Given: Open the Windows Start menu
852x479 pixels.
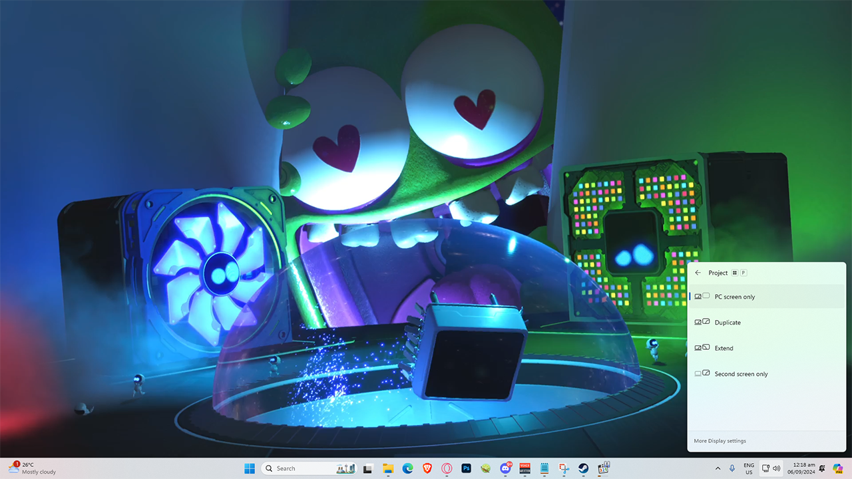Looking at the screenshot, I should (250, 468).
